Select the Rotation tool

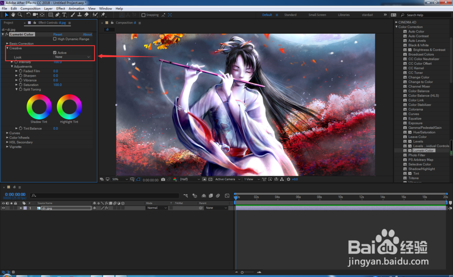[28, 15]
